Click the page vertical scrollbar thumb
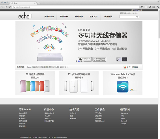This screenshot has height=139, width=160. pos(159,24)
